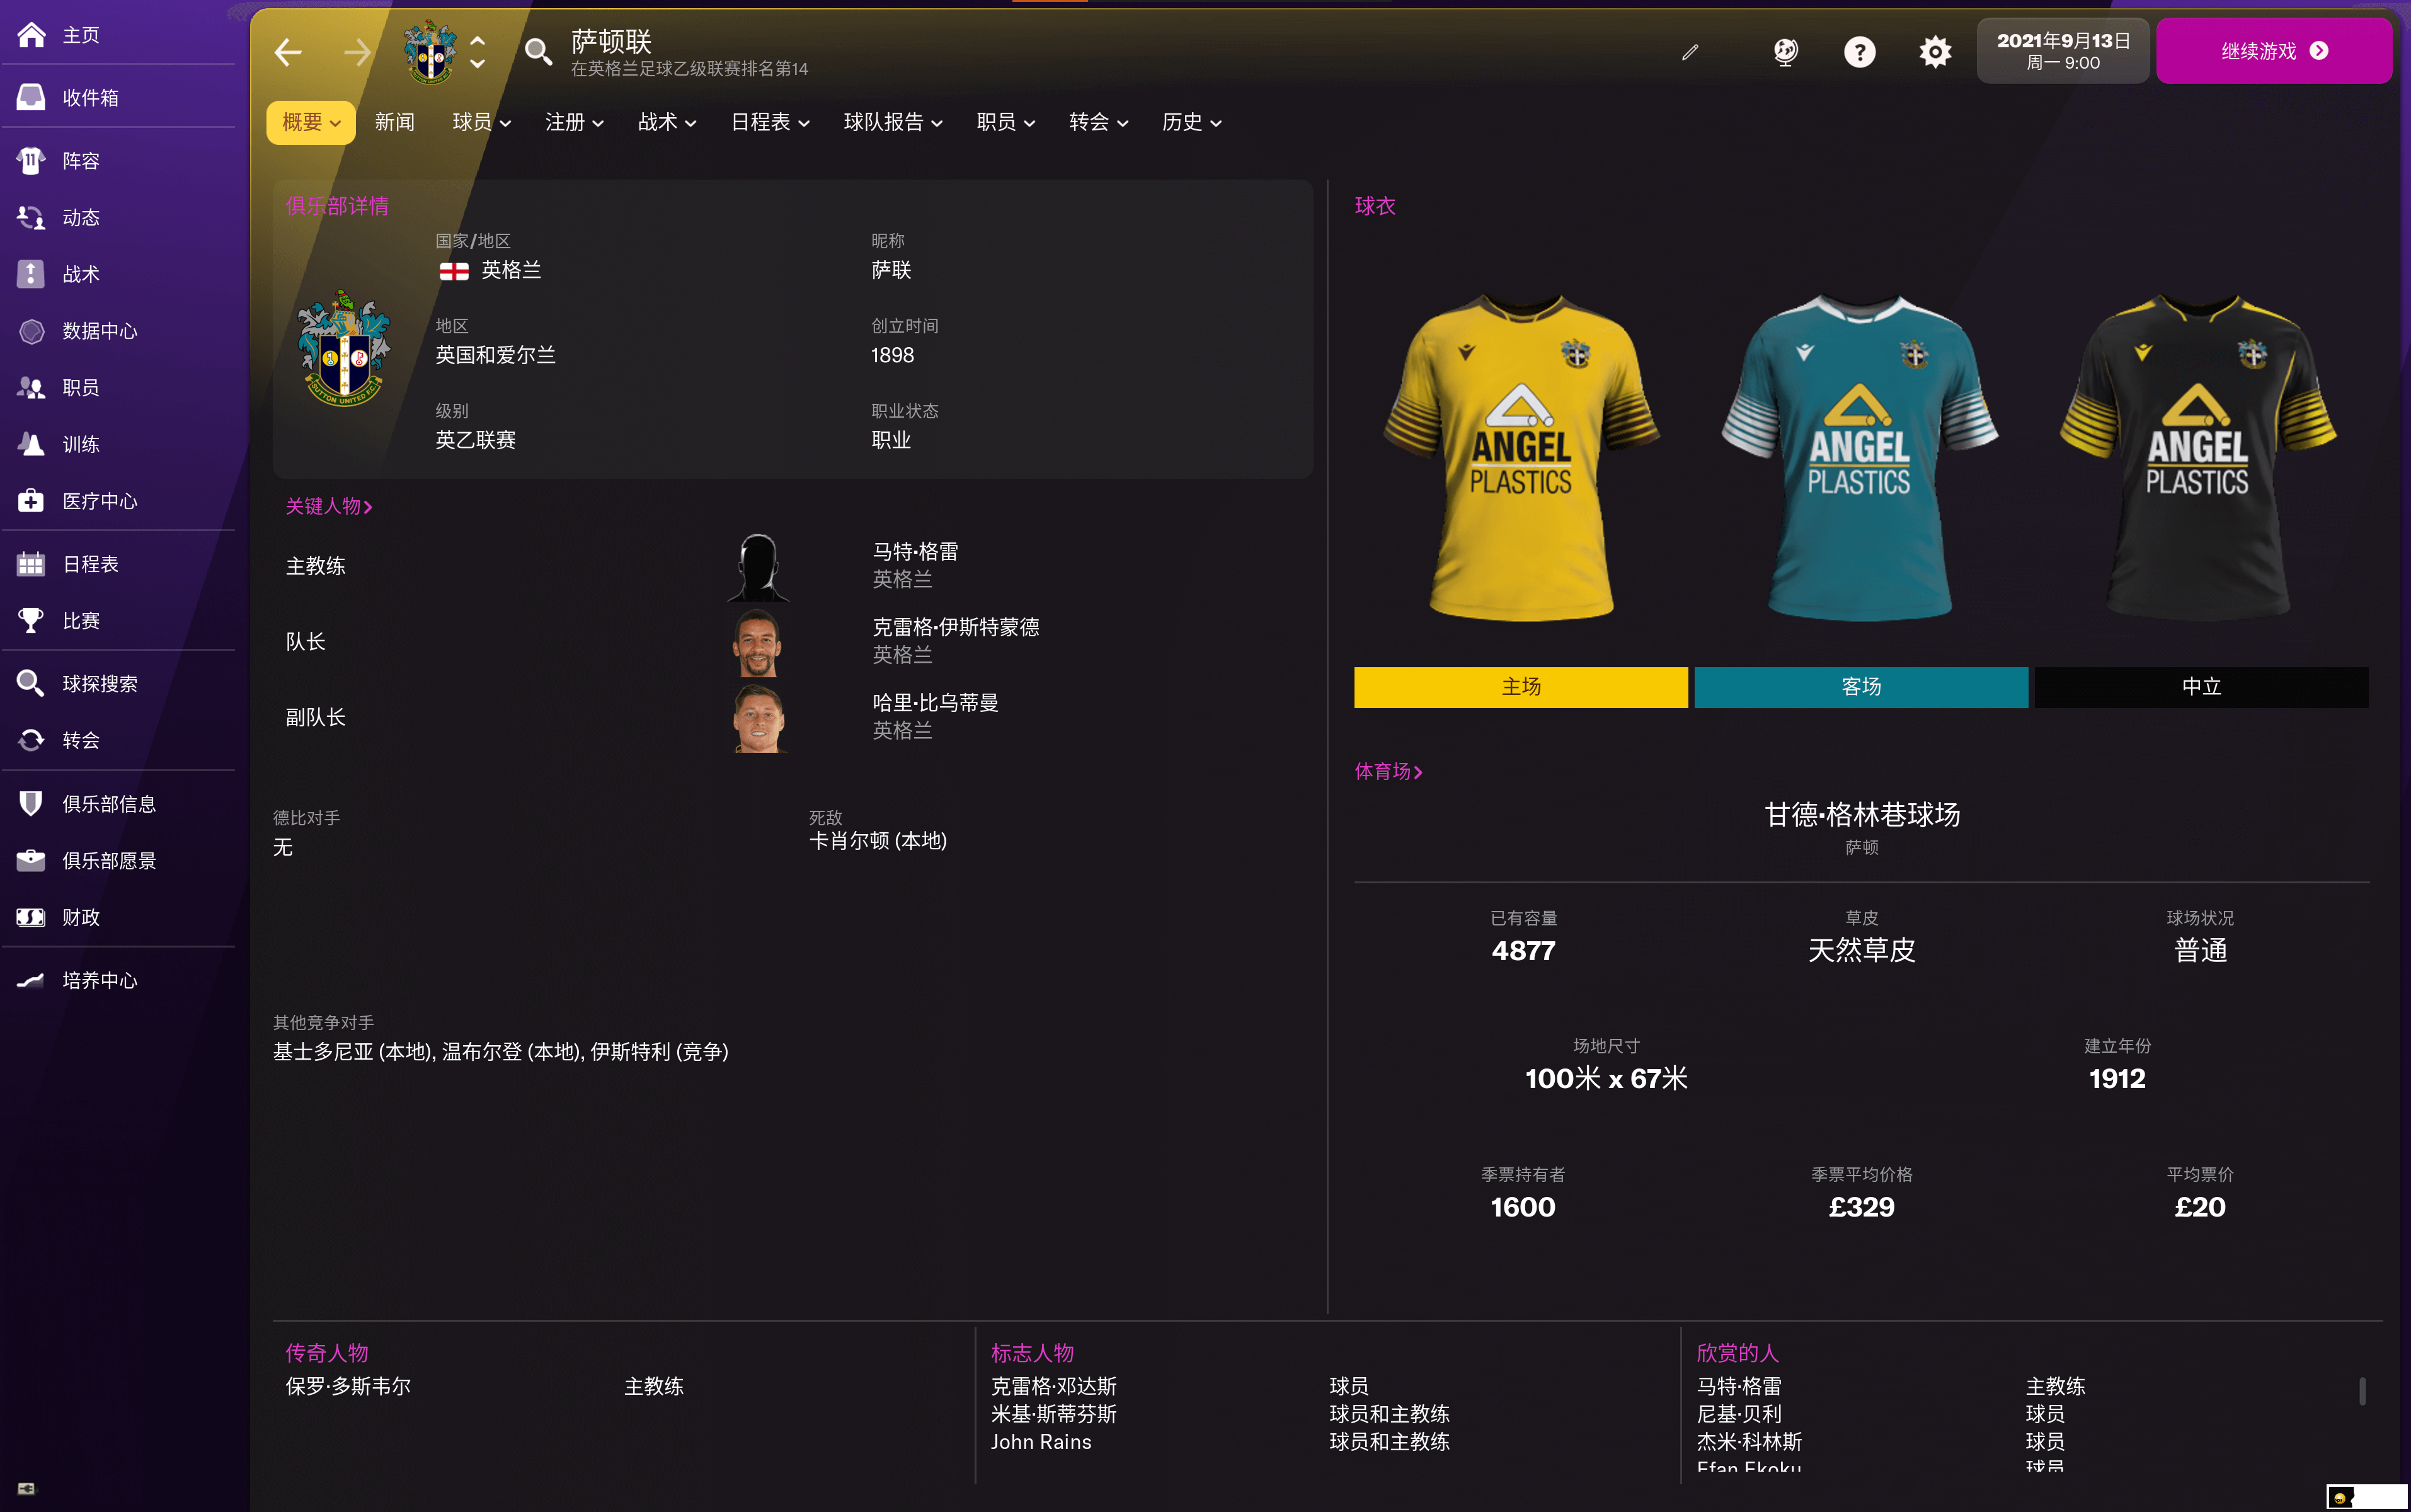Open 尼基·贝利 favoured person entry
Image resolution: width=2411 pixels, height=1512 pixels.
1739,1414
